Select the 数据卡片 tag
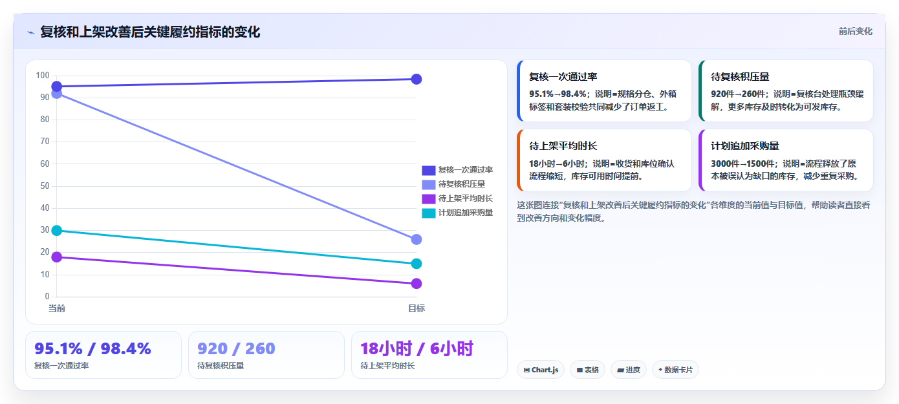The width and height of the screenshot is (899, 404). 675,370
